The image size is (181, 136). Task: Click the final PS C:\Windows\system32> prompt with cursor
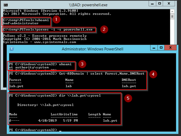click(x=35, y=130)
